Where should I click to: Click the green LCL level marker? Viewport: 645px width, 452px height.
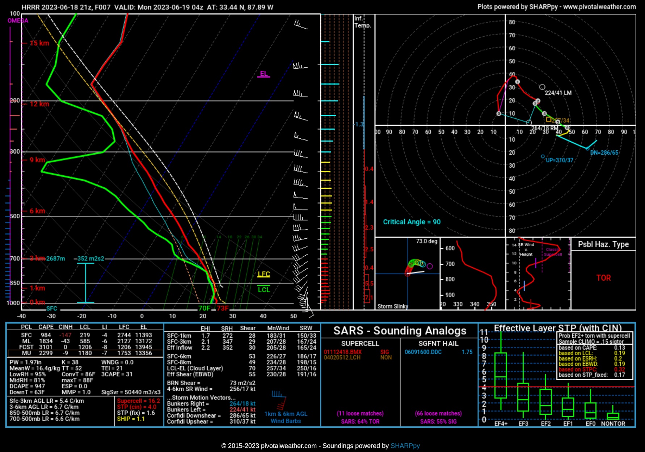click(x=264, y=289)
